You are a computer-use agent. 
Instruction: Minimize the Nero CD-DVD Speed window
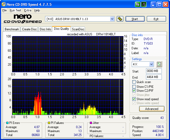pos(153,4)
